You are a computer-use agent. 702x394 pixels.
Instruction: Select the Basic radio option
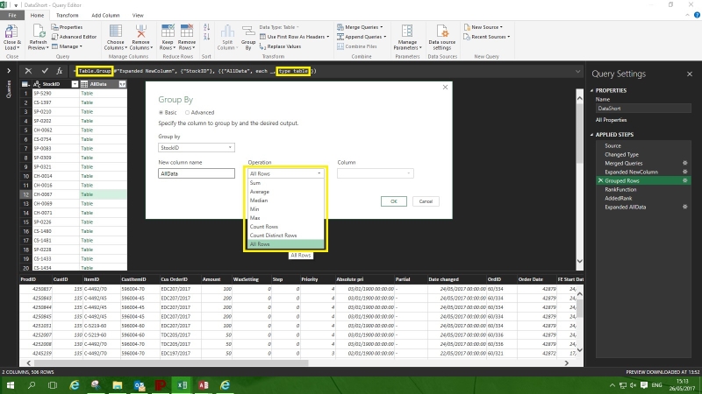(x=161, y=112)
